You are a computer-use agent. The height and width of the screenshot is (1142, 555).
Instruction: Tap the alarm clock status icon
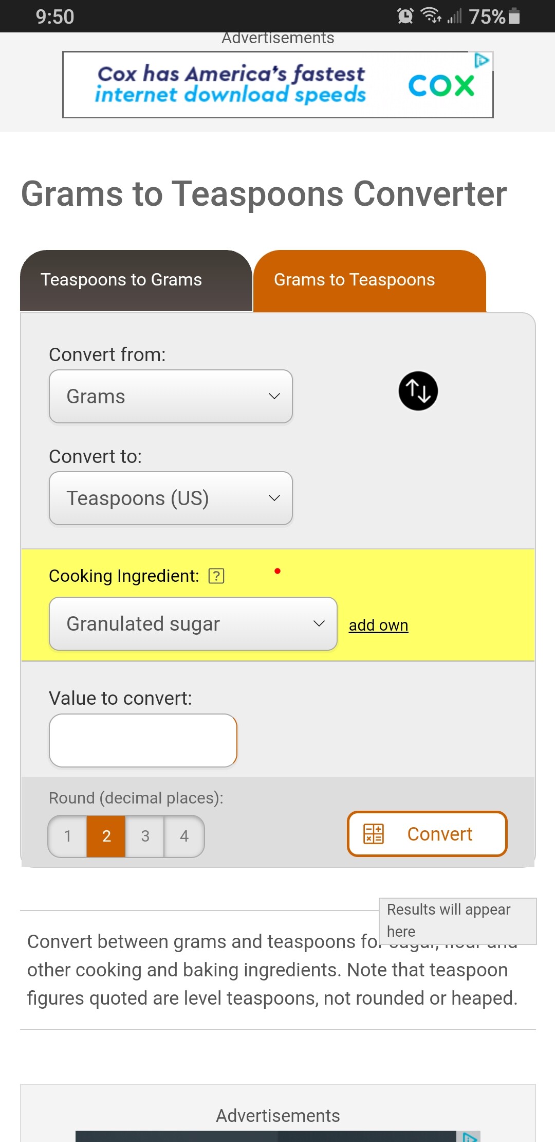[405, 16]
